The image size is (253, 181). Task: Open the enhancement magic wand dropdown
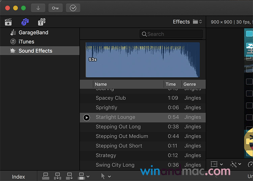coord(235,164)
